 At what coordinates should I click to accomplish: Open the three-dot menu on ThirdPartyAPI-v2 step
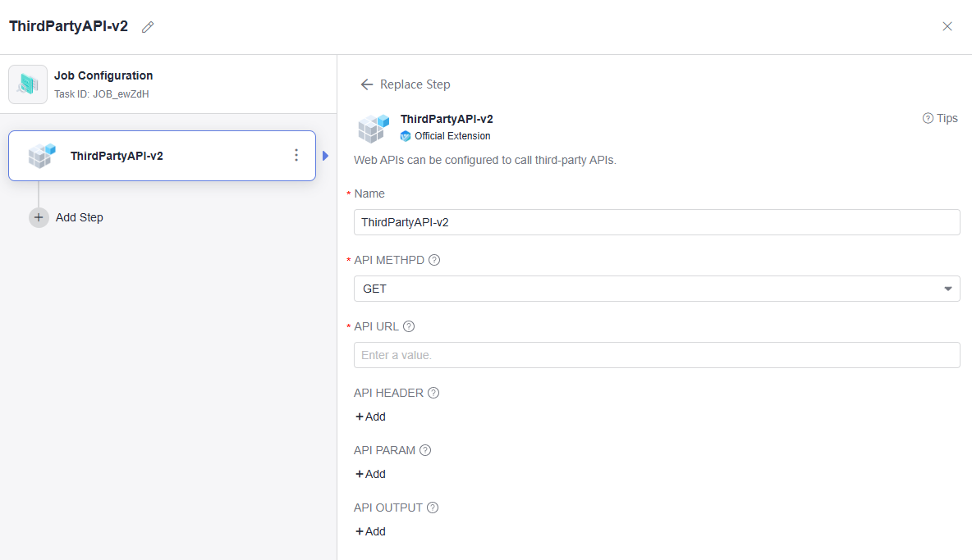296,155
